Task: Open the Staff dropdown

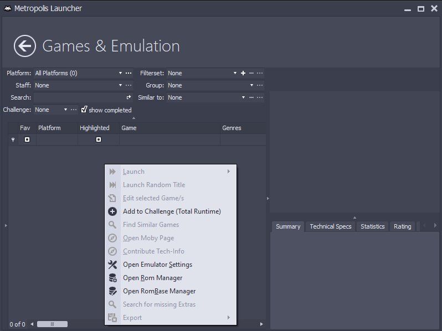Action: point(120,85)
